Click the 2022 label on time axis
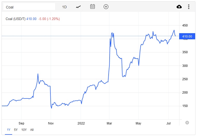 point(81,123)
